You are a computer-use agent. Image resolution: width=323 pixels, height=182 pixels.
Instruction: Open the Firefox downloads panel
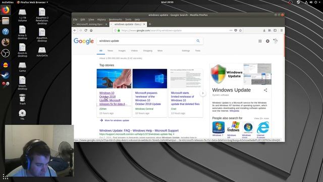[264, 30]
